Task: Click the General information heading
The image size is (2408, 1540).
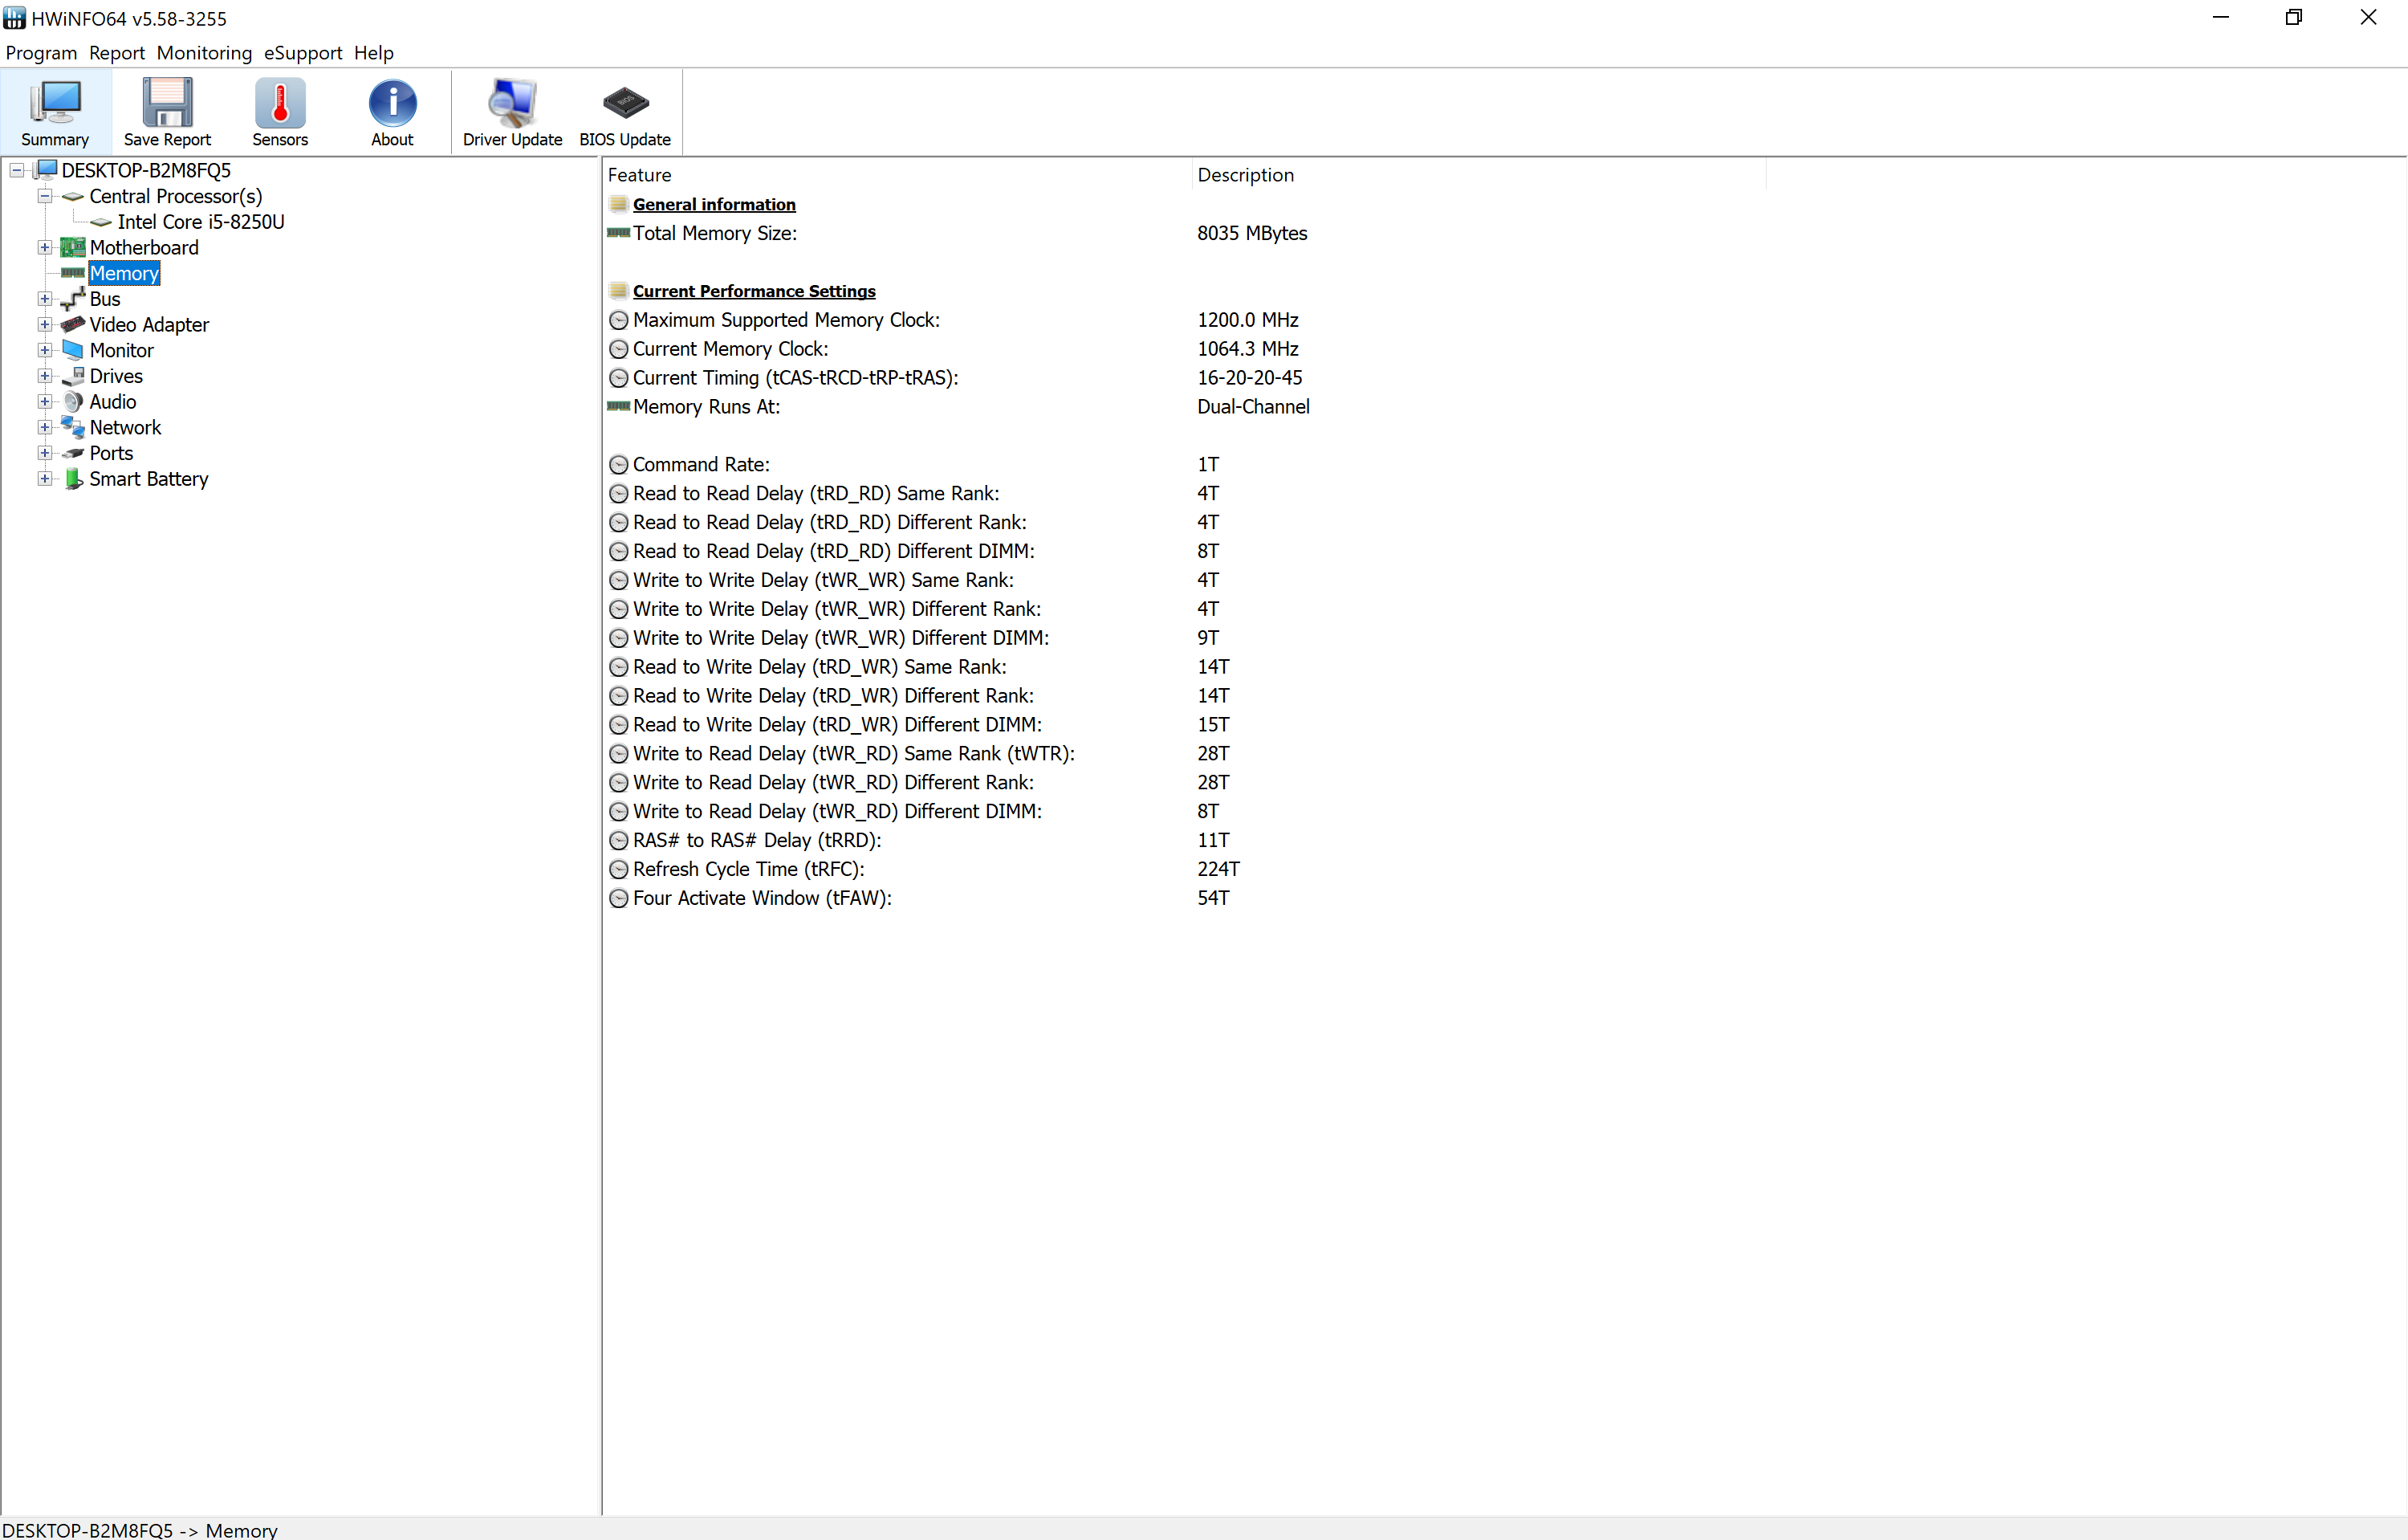Action: pyautogui.click(x=714, y=204)
